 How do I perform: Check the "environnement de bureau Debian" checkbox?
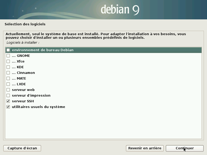[8, 50]
